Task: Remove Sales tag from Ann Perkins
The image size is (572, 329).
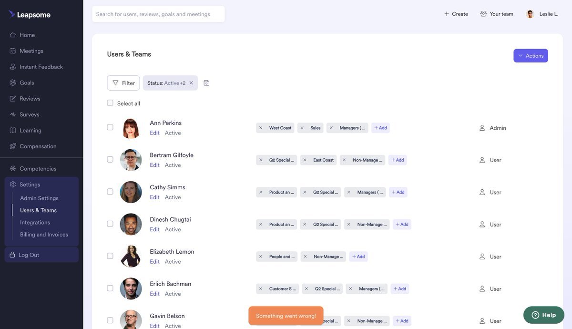Action: (x=302, y=128)
